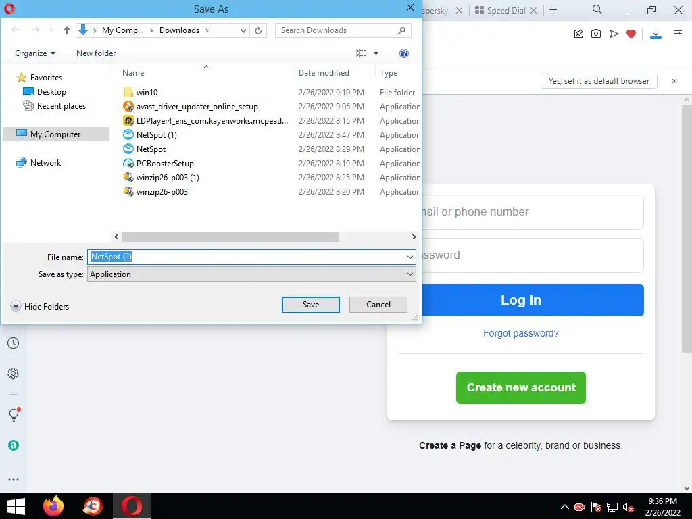Select the LDPlayer4 installer file icon

coord(128,120)
